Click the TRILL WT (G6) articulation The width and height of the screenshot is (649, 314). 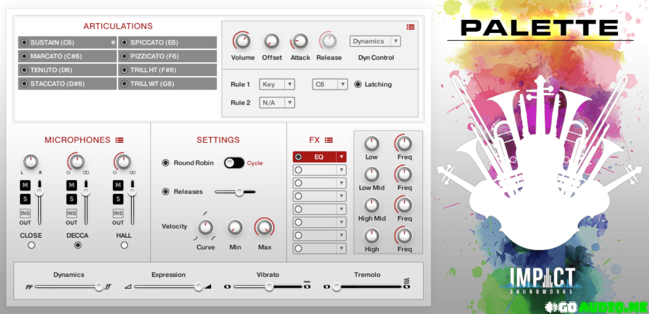tap(167, 84)
